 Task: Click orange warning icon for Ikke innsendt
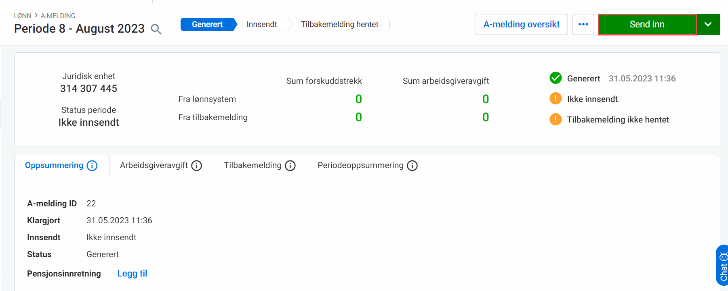pyautogui.click(x=555, y=99)
